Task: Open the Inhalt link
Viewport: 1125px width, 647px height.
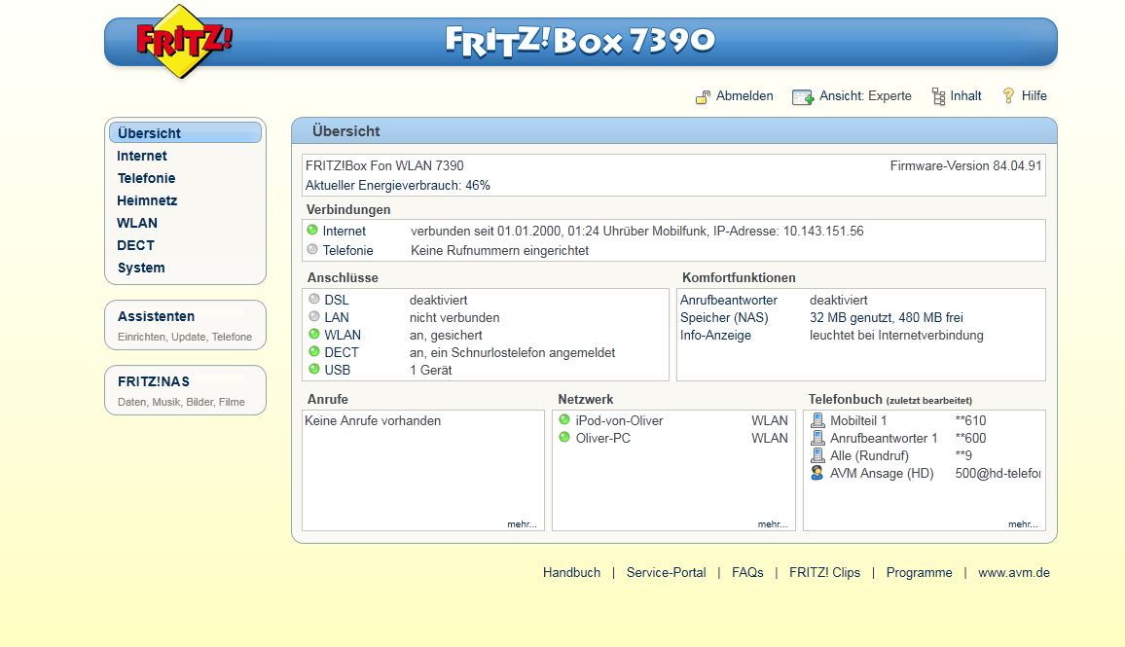Action: pyautogui.click(x=965, y=96)
